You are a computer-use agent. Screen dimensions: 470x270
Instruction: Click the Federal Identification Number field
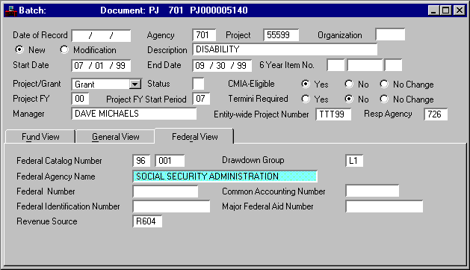171,206
